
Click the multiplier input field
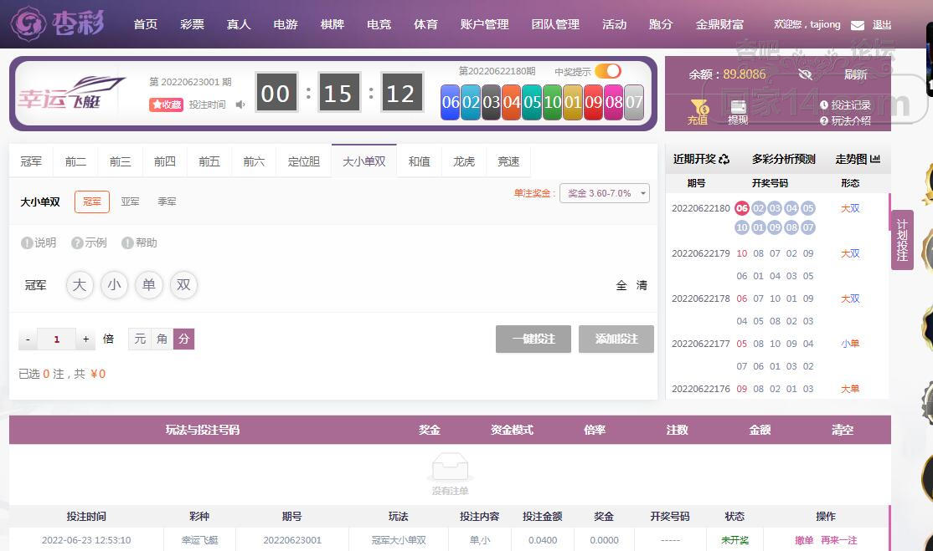coord(56,339)
